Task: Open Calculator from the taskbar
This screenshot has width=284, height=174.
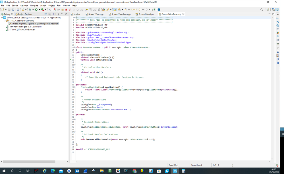Action: [x=183, y=171]
